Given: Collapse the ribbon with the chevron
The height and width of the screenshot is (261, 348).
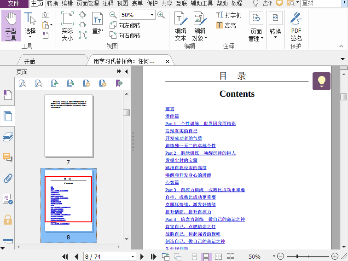Looking at the screenshot, I should pyautogui.click(x=342, y=46).
